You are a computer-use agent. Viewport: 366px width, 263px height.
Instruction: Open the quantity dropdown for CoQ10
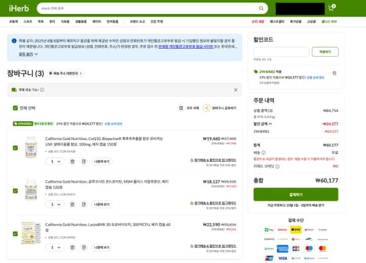[55, 161]
